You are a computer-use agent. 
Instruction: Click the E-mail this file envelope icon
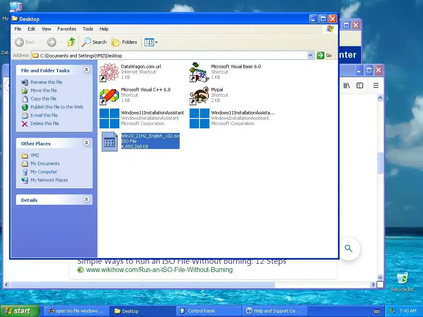[x=25, y=116]
